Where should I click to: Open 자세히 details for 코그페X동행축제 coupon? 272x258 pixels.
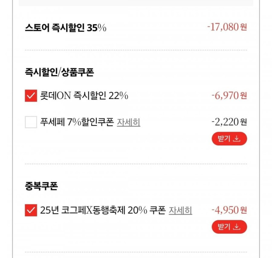pos(180,210)
